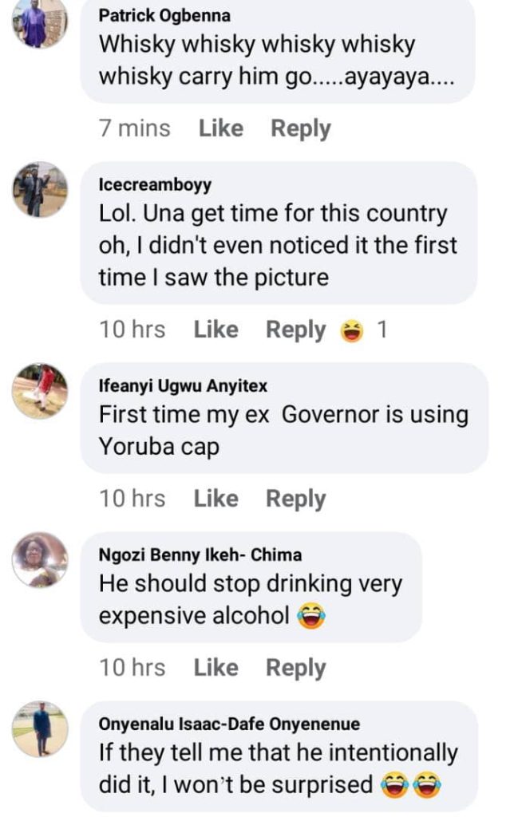Visit Onyenalu Isaac-Dafe Onyenenue's profile name
The height and width of the screenshot is (817, 514).
229,724
